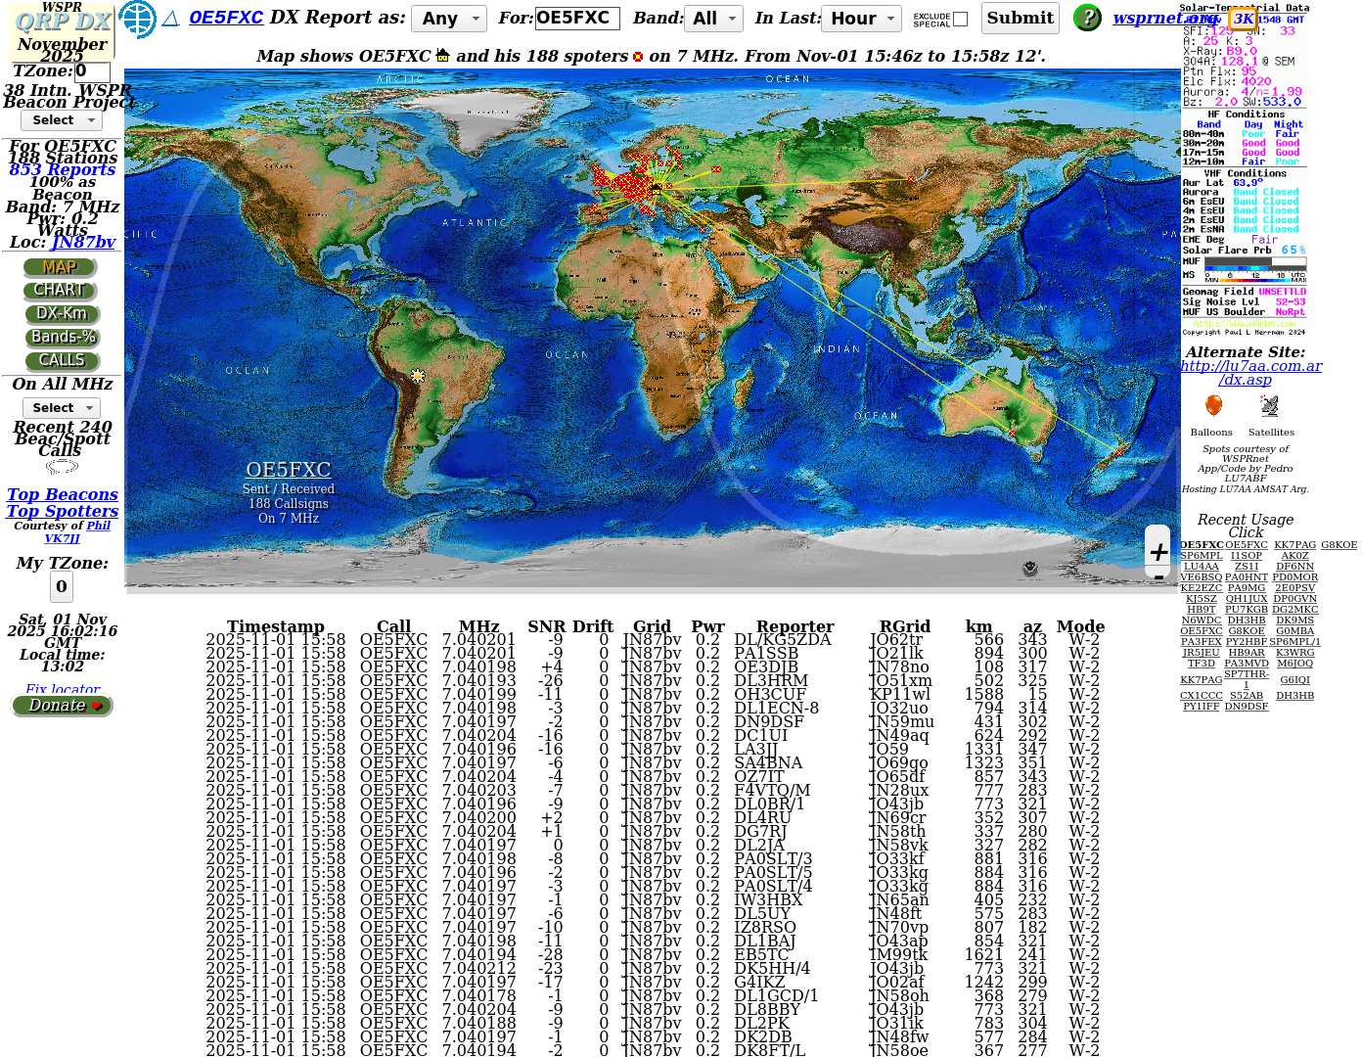Open the Satellites dish icon

click(x=1270, y=406)
